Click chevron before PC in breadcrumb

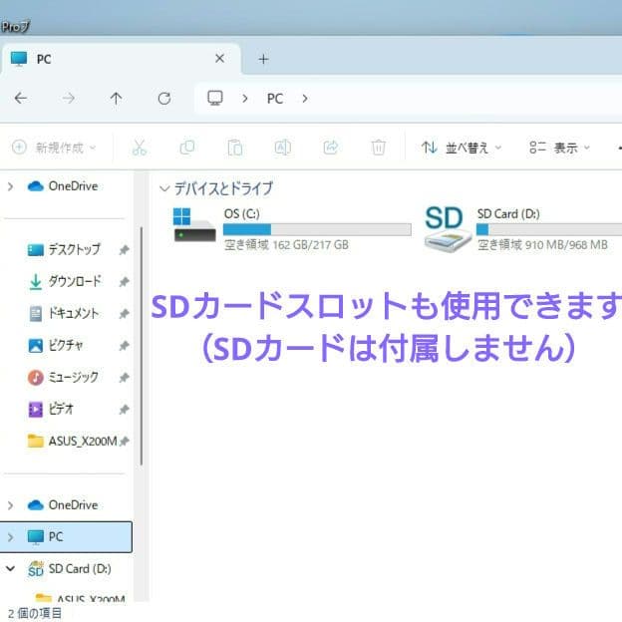coord(245,99)
